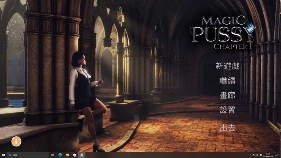281x158 pixels.
Task: Select 繼續 to continue the game
Action: pyautogui.click(x=227, y=81)
